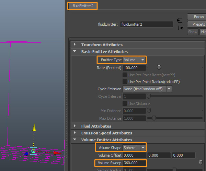Toggle the Use Distance checkbox
Image resolution: width=206 pixels, height=171 pixels.
125,104
